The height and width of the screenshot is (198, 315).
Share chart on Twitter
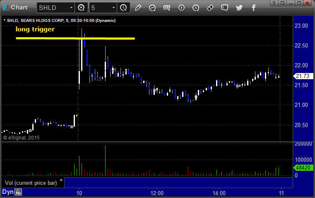239,8
